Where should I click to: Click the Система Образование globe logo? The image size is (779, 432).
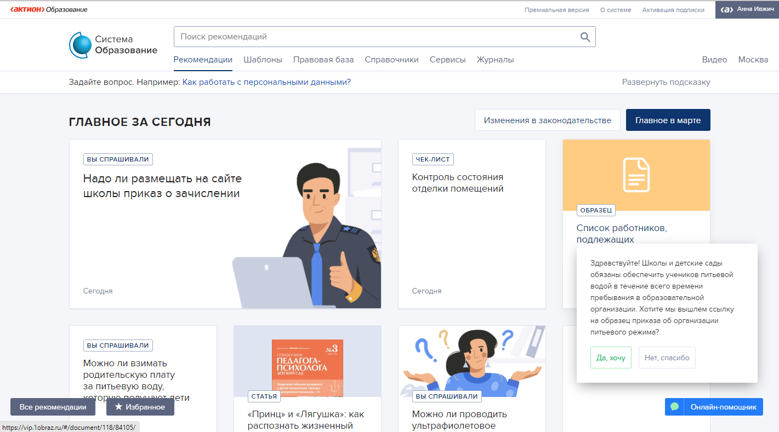(x=80, y=45)
